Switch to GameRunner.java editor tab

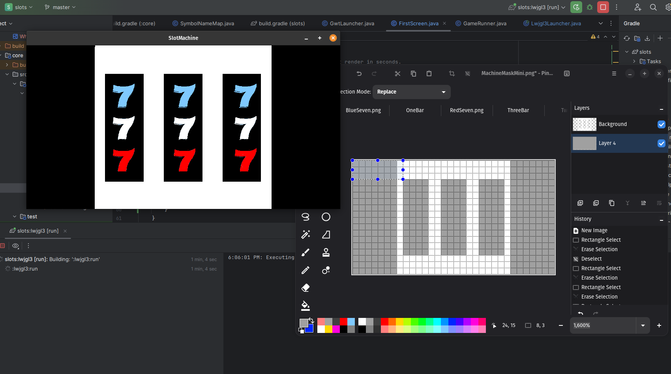point(484,23)
